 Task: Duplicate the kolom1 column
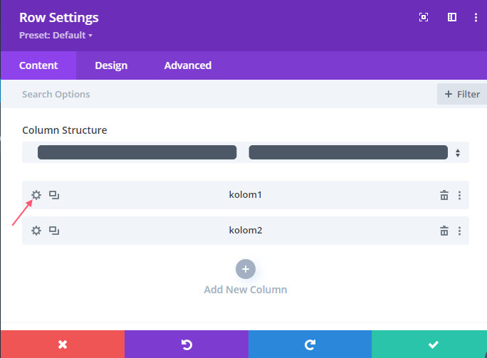point(54,195)
